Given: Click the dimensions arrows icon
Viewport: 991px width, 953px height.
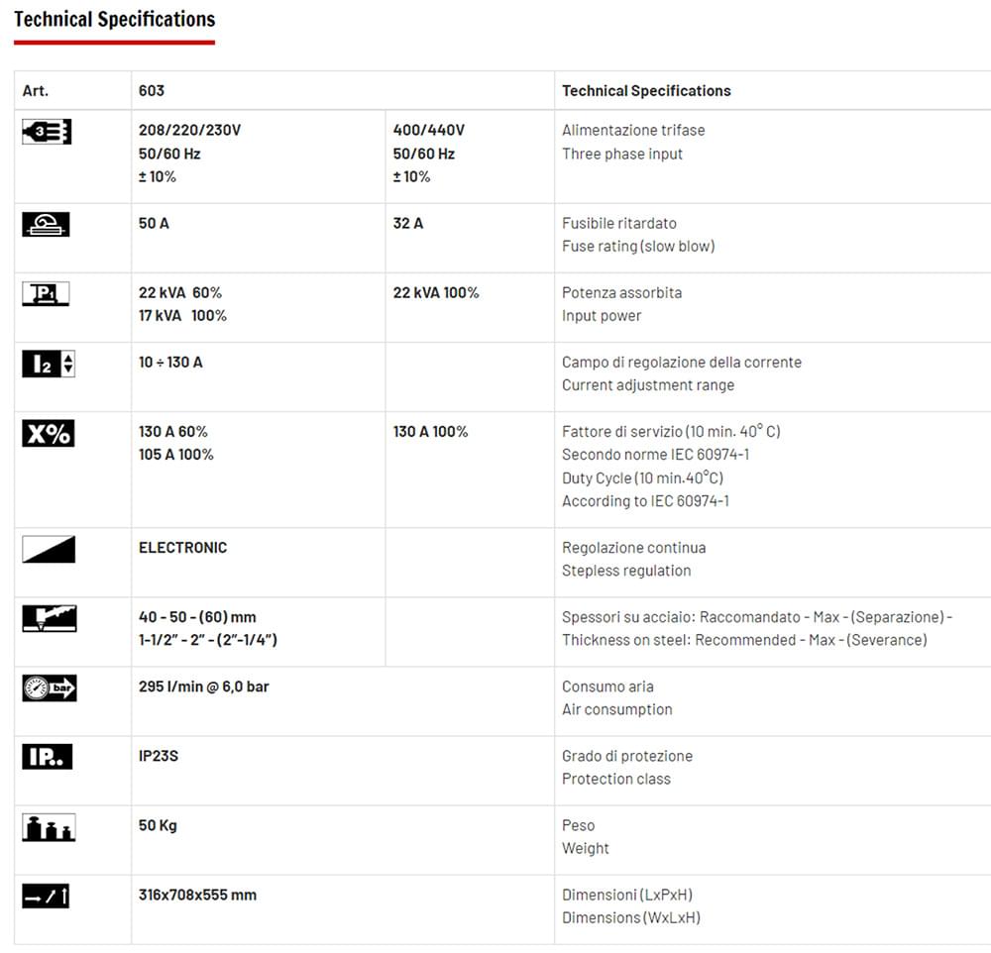Looking at the screenshot, I should point(46,897).
